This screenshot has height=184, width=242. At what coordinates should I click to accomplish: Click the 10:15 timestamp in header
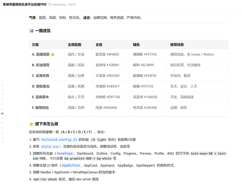tap(72, 4)
